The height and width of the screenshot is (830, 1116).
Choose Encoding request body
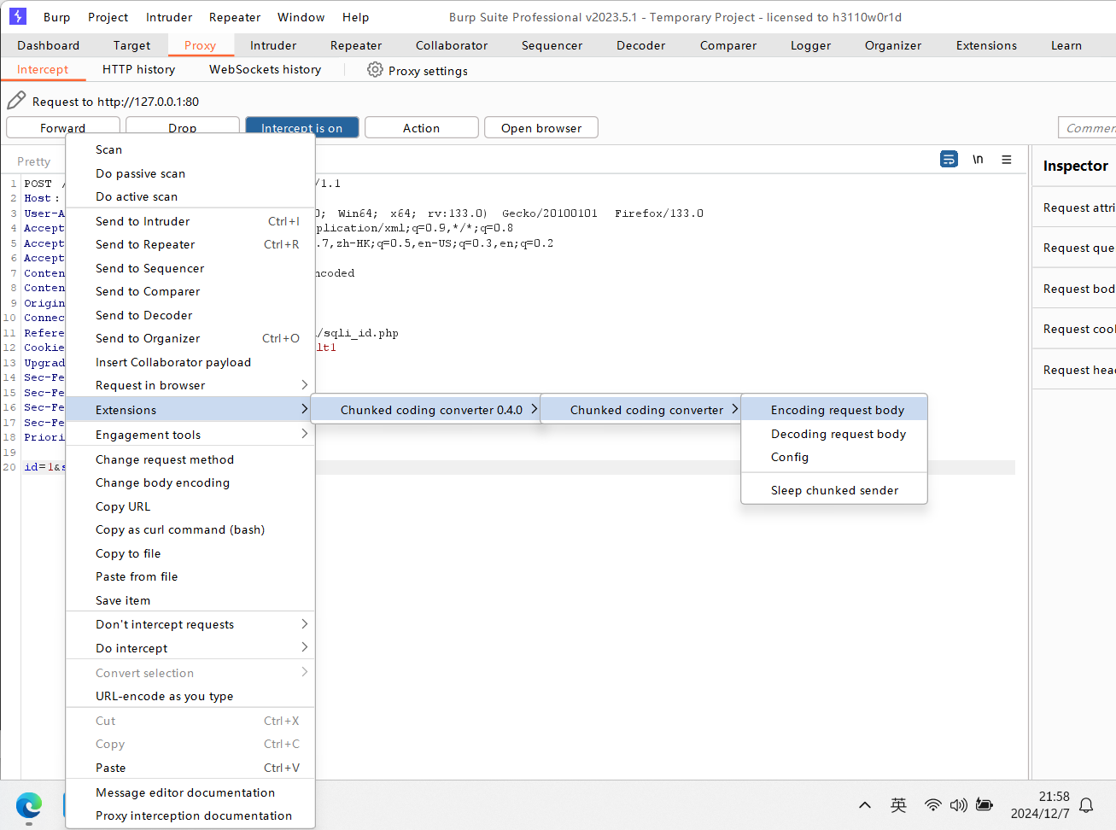834,410
